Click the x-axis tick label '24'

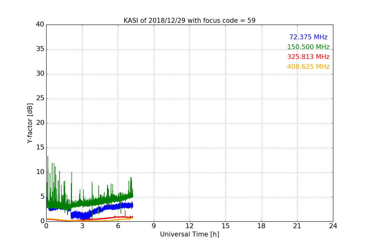(x=333, y=226)
